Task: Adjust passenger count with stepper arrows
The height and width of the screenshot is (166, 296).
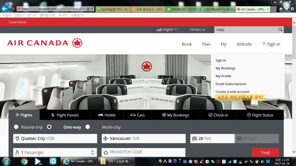Action: (x=92, y=152)
